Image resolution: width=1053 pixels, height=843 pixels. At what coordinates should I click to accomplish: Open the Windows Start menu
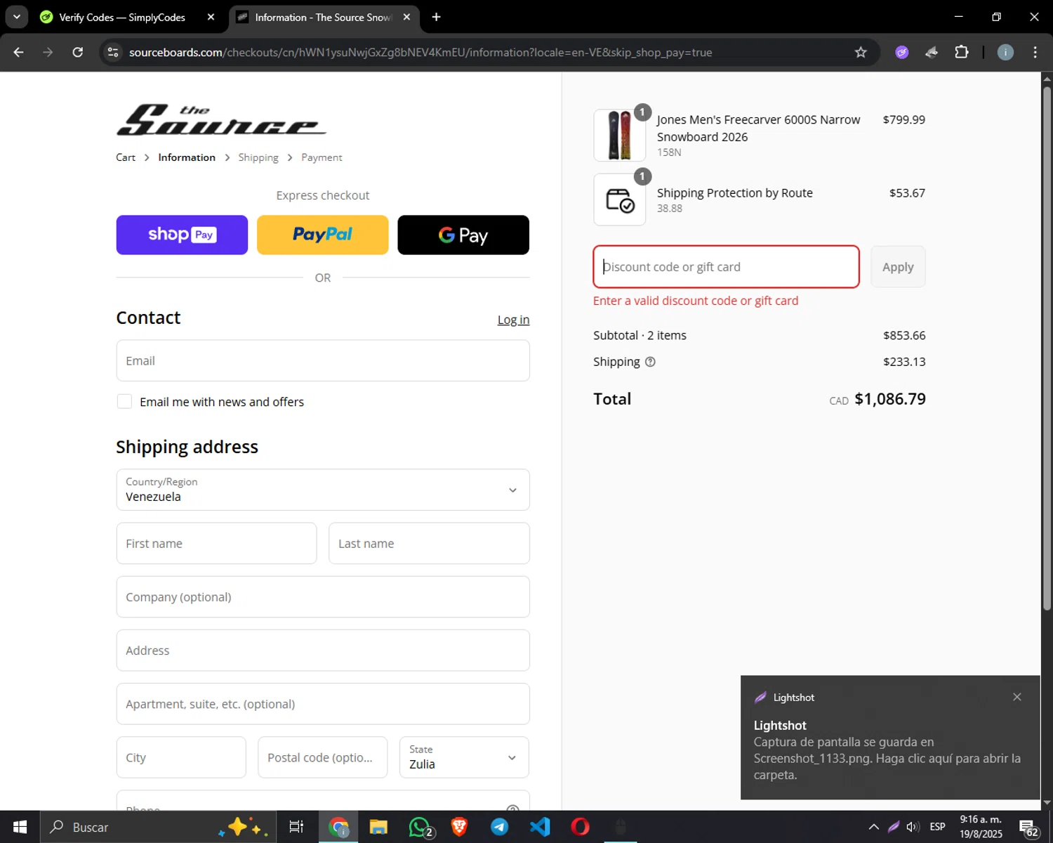[20, 827]
